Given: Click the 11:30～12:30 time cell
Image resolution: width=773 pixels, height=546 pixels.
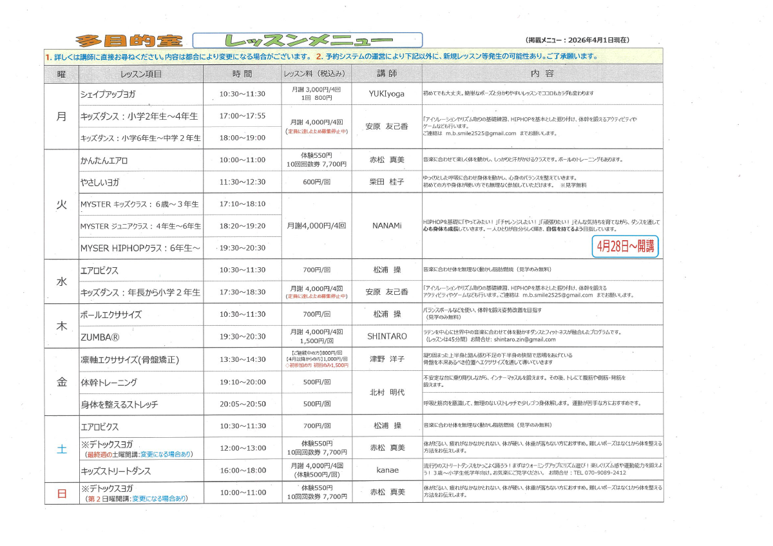Looking at the screenshot, I should tap(242, 182).
